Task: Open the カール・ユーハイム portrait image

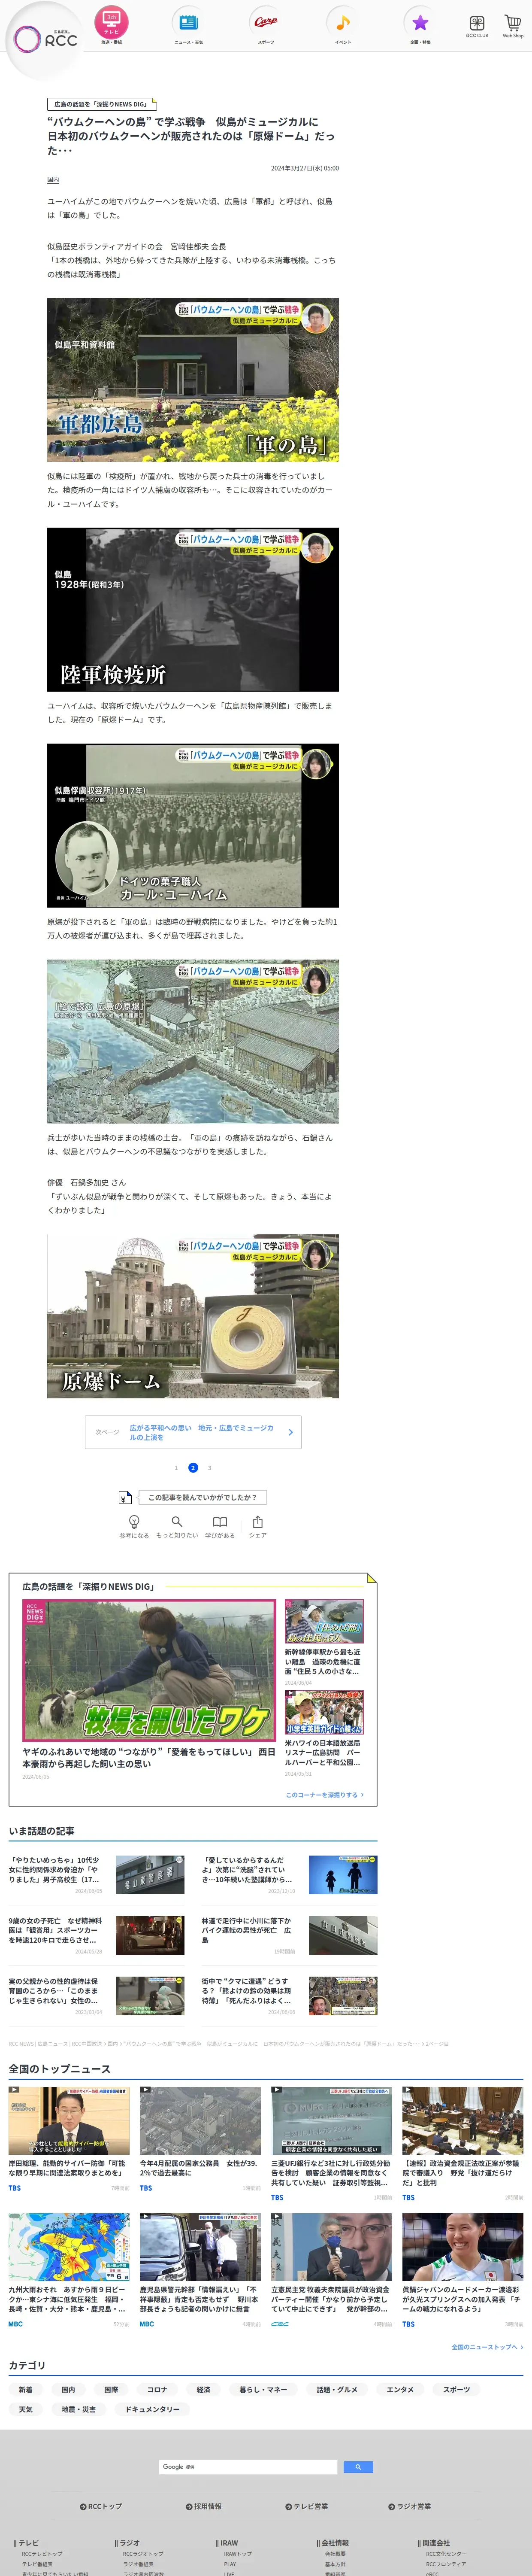Action: click(x=193, y=826)
